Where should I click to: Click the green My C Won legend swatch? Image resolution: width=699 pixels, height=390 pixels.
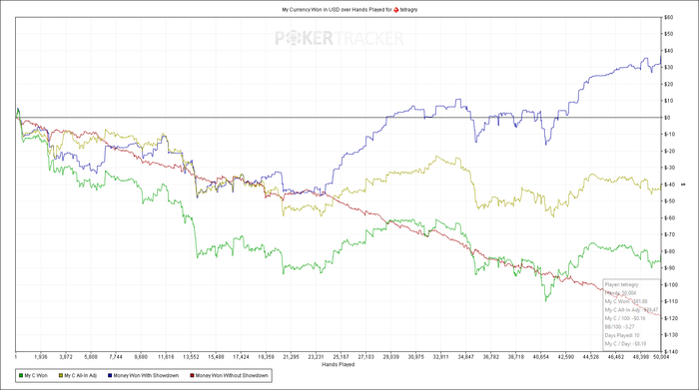pos(21,376)
